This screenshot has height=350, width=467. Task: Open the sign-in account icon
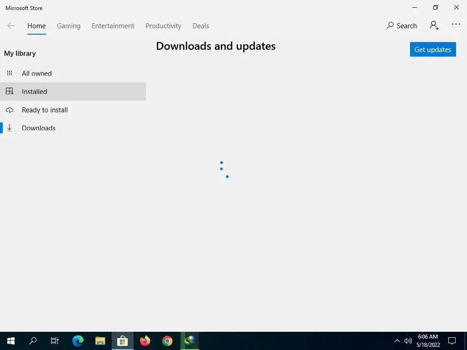[x=434, y=26]
